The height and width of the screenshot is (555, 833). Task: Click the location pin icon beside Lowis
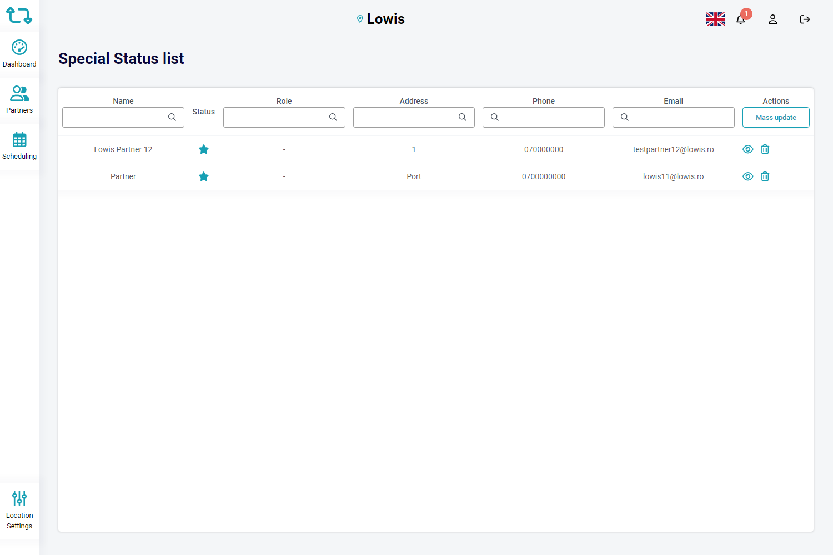tap(360, 19)
